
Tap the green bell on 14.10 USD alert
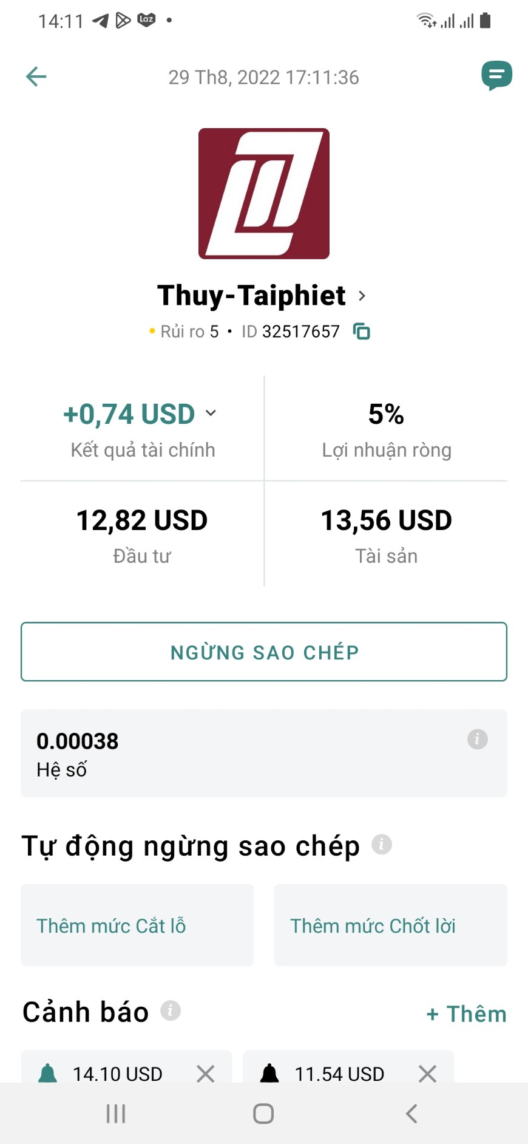(48, 1074)
